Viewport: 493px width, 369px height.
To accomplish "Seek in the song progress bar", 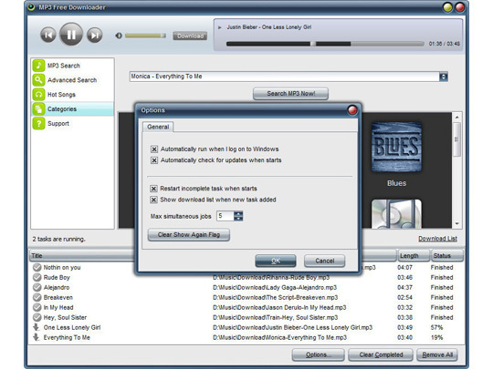I will (325, 44).
